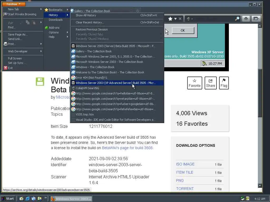
Task: Open history entry Windows Server 2003 (Server) Beta Build 3505
Action: (117, 46)
